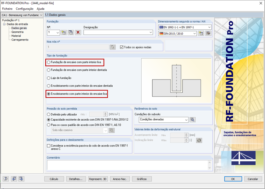The height and width of the screenshot is (189, 265).
Task: Click the σRk stepper arrows
Action: [105, 114]
